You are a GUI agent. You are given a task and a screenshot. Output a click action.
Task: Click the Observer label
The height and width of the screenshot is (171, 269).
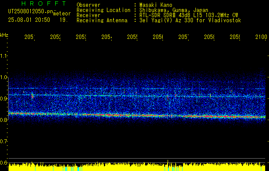pos(89,5)
